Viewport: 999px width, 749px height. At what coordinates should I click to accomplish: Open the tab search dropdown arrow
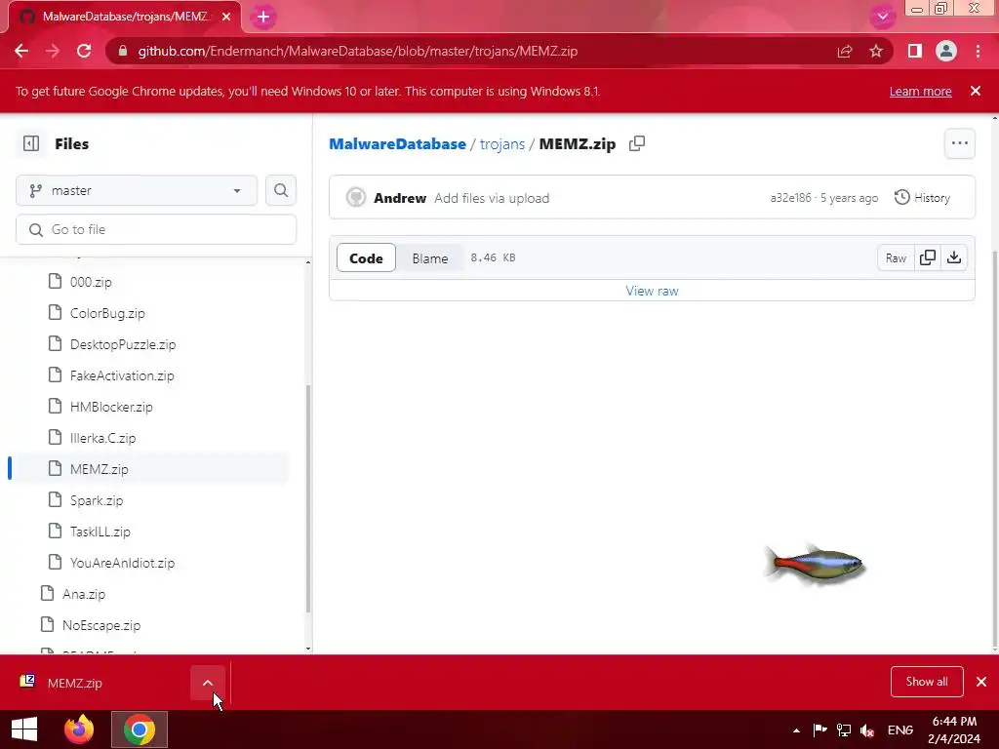click(882, 18)
